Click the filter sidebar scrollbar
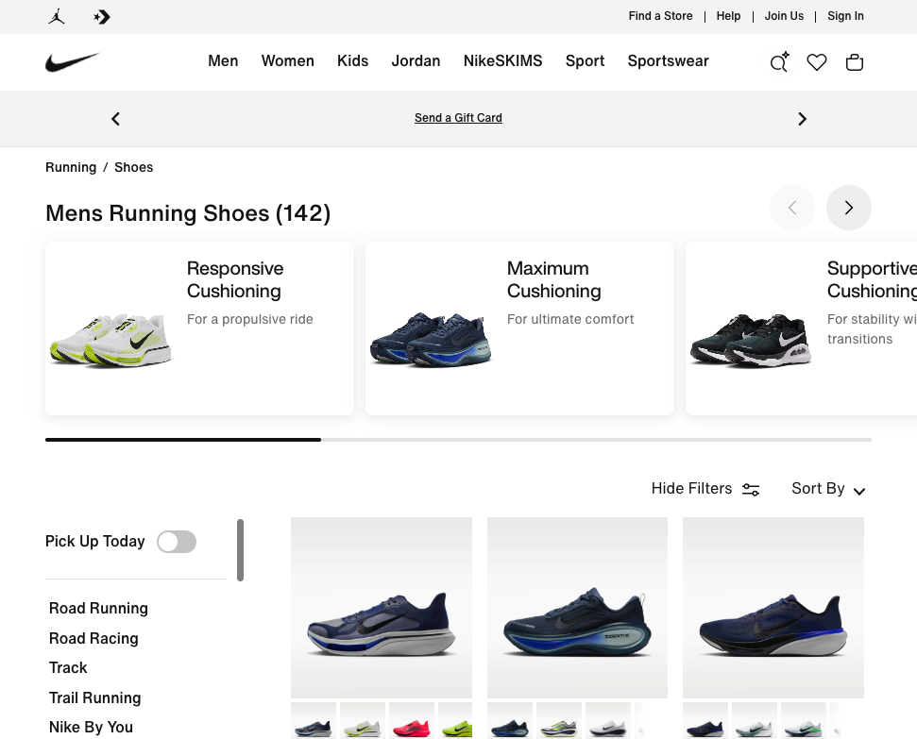This screenshot has height=739, width=917. coord(241,550)
